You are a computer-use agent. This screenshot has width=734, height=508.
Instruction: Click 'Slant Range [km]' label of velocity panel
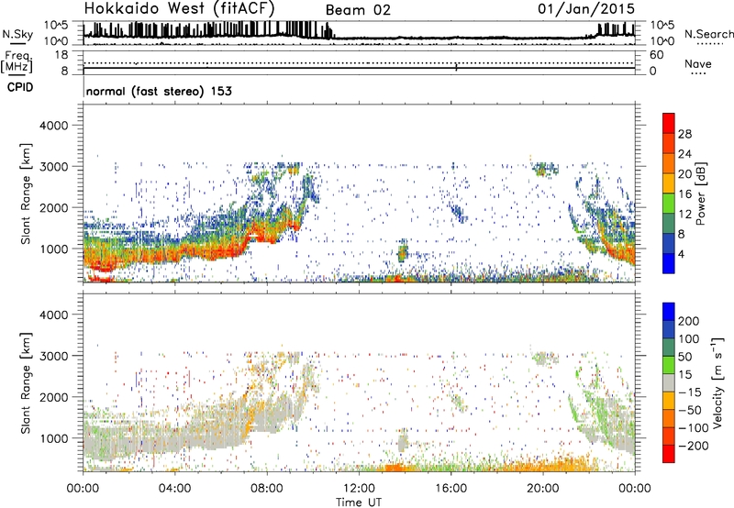(26, 382)
